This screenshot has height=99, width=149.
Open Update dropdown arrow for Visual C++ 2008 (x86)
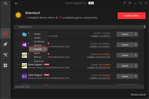click(136, 66)
